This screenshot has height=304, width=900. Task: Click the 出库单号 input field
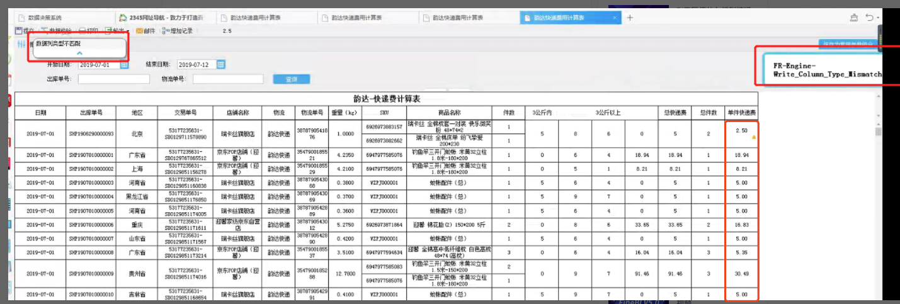coord(113,79)
